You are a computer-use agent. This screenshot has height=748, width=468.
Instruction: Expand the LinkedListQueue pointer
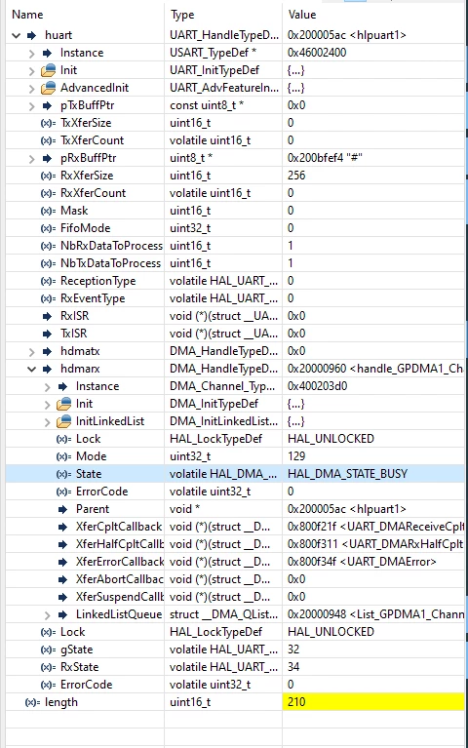(47, 615)
